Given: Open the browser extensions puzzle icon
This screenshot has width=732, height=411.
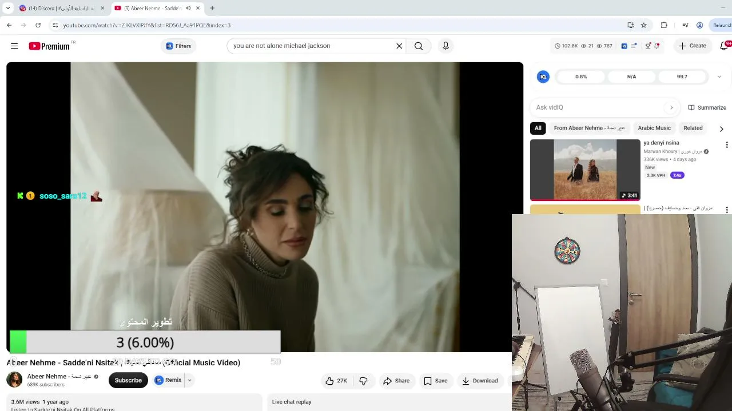Looking at the screenshot, I should click(x=664, y=25).
